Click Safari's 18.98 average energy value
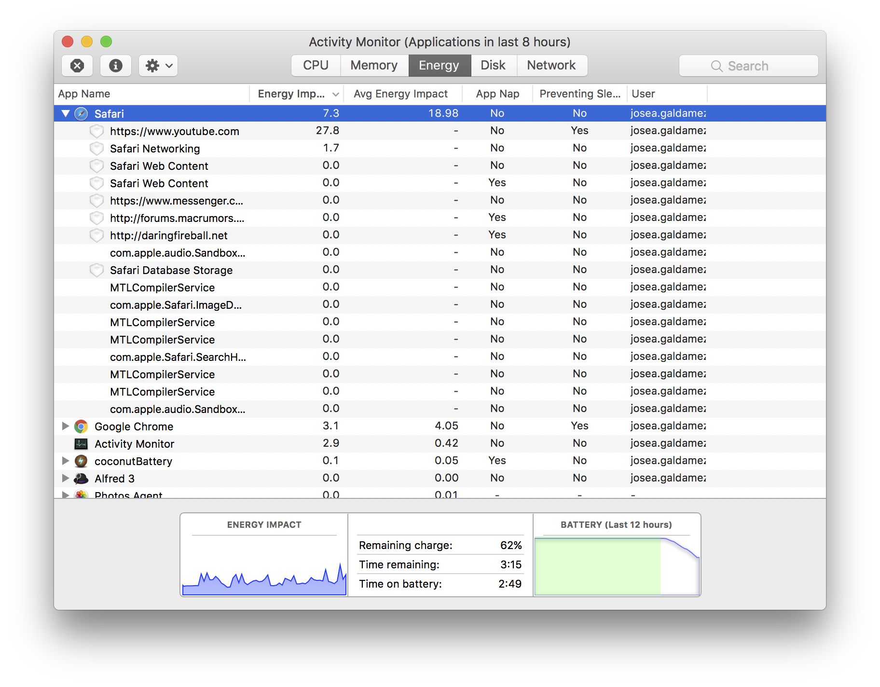This screenshot has height=687, width=880. point(443,113)
